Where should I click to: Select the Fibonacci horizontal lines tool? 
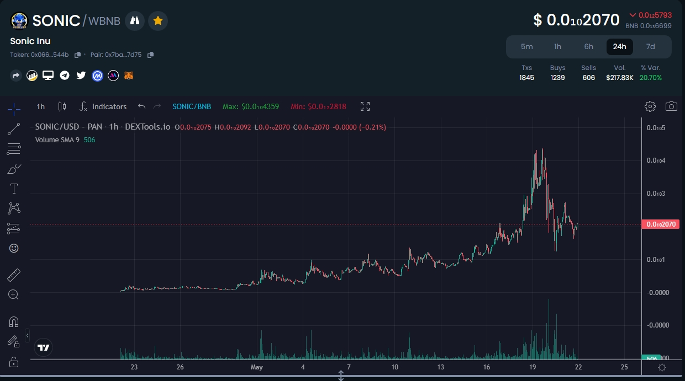[x=14, y=149]
